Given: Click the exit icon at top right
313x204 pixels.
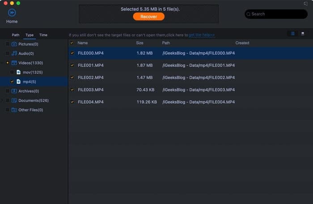Looking at the screenshot, I should (x=305, y=4).
